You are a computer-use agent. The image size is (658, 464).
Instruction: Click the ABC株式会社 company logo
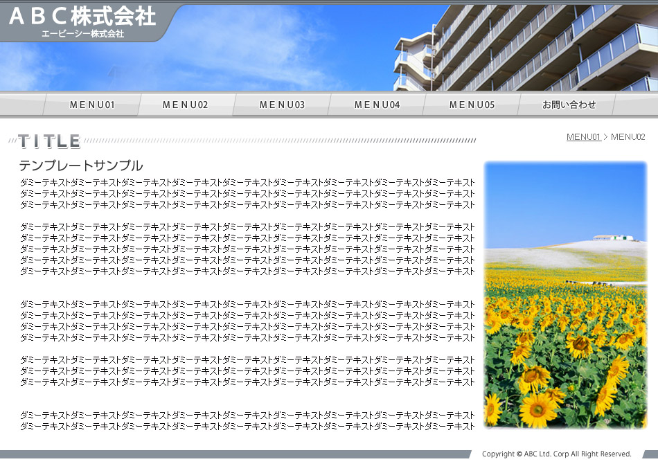pyautogui.click(x=82, y=17)
